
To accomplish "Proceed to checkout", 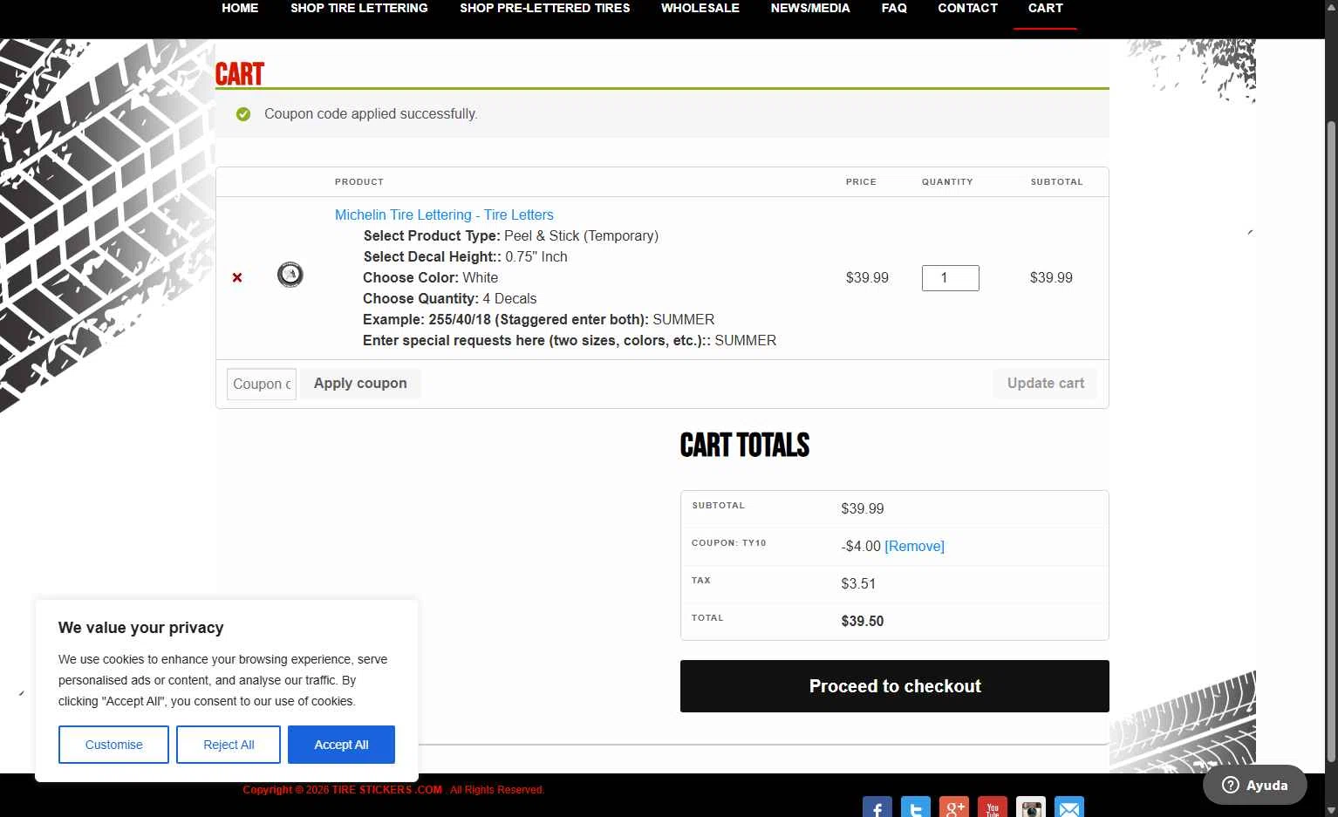I will pyautogui.click(x=895, y=686).
